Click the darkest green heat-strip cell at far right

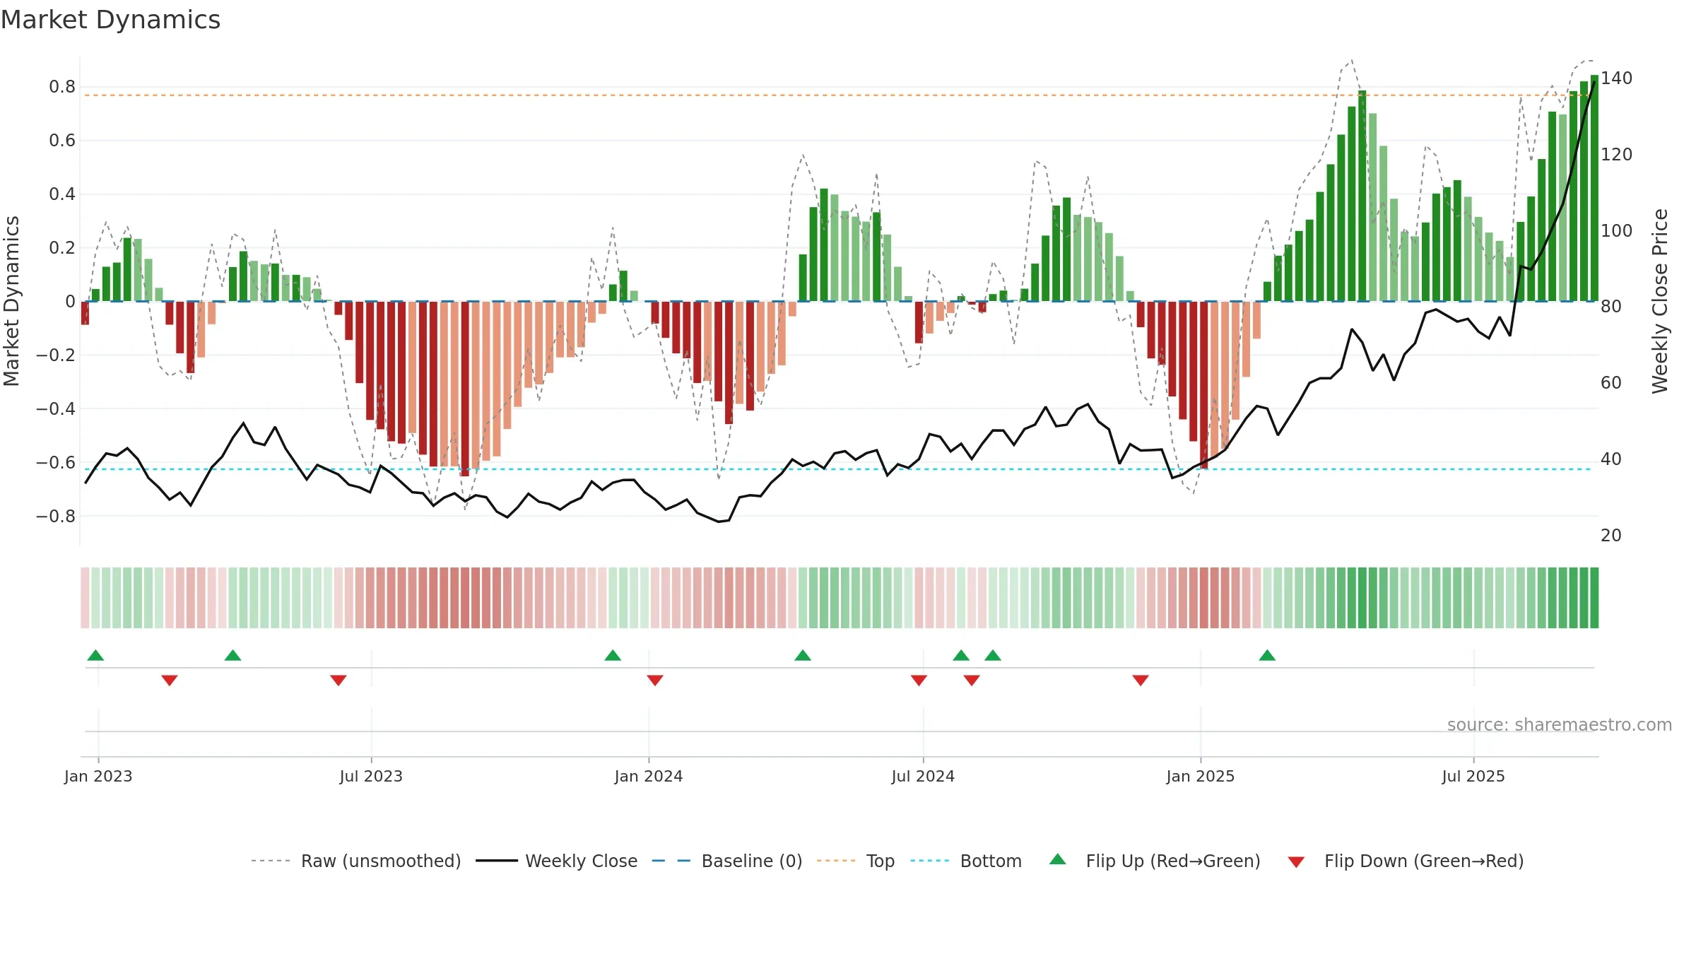pyautogui.click(x=1594, y=598)
